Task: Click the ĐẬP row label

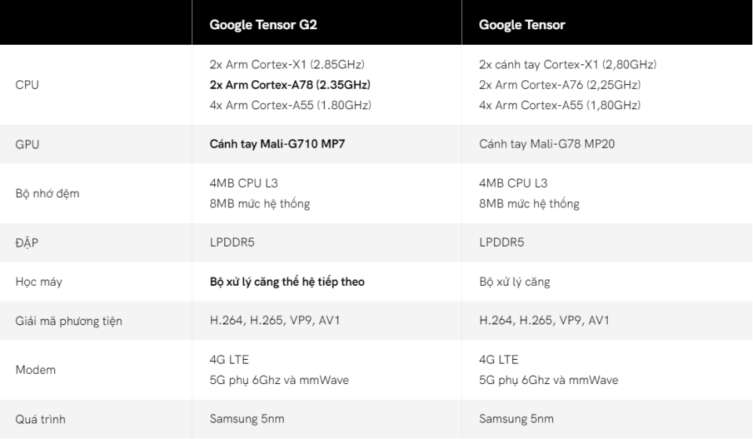Action: coord(27,242)
